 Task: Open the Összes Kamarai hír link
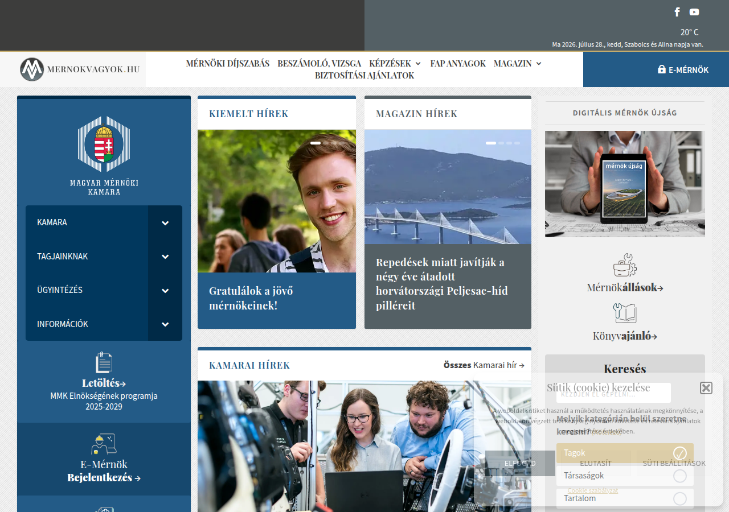(x=484, y=365)
